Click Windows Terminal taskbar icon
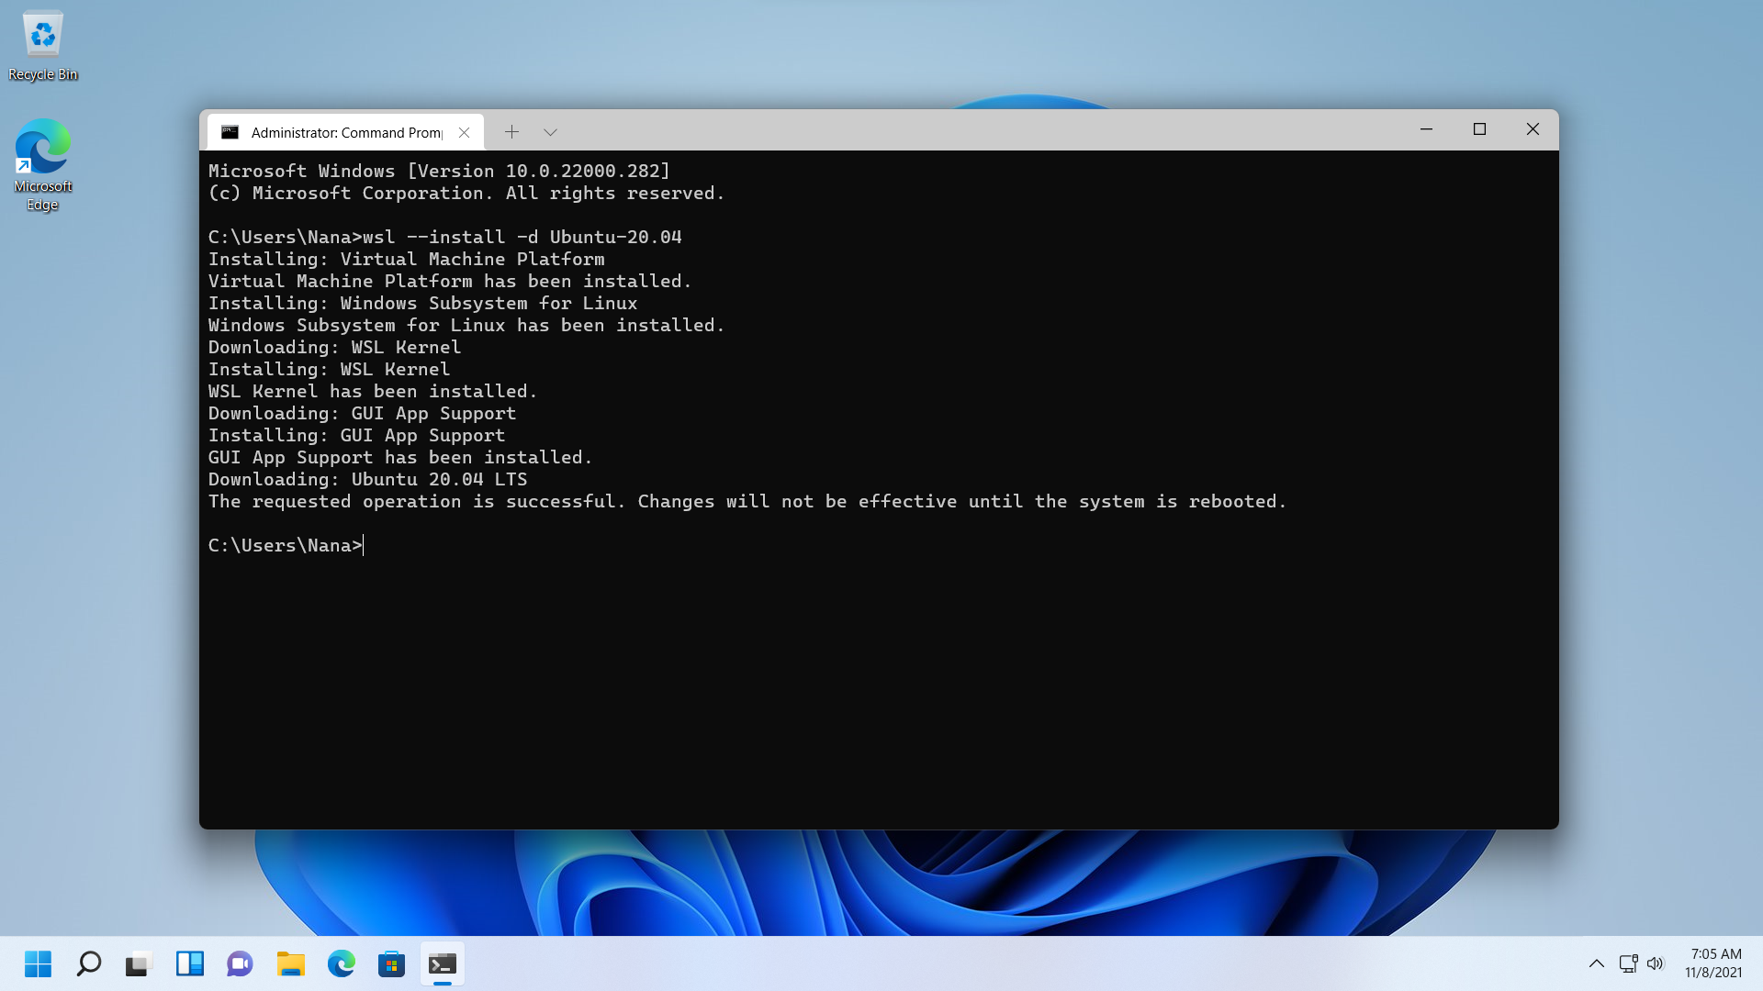Viewport: 1763px width, 991px height. tap(442, 963)
